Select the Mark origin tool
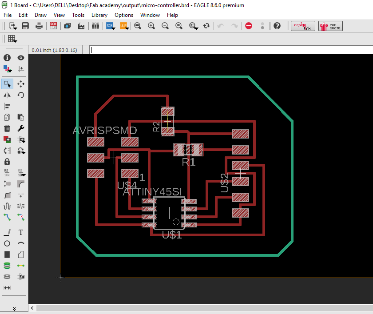 (x=21, y=69)
